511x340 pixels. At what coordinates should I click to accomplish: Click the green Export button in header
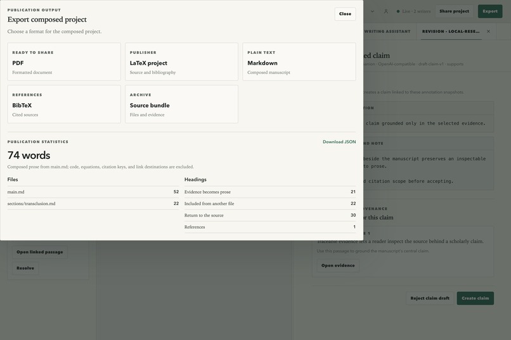pos(490,11)
